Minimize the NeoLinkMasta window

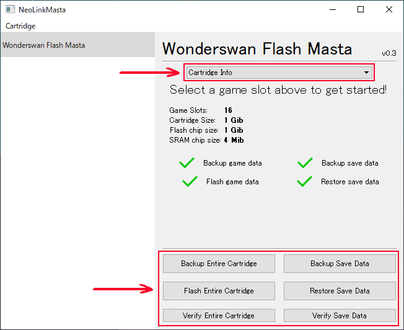333,9
